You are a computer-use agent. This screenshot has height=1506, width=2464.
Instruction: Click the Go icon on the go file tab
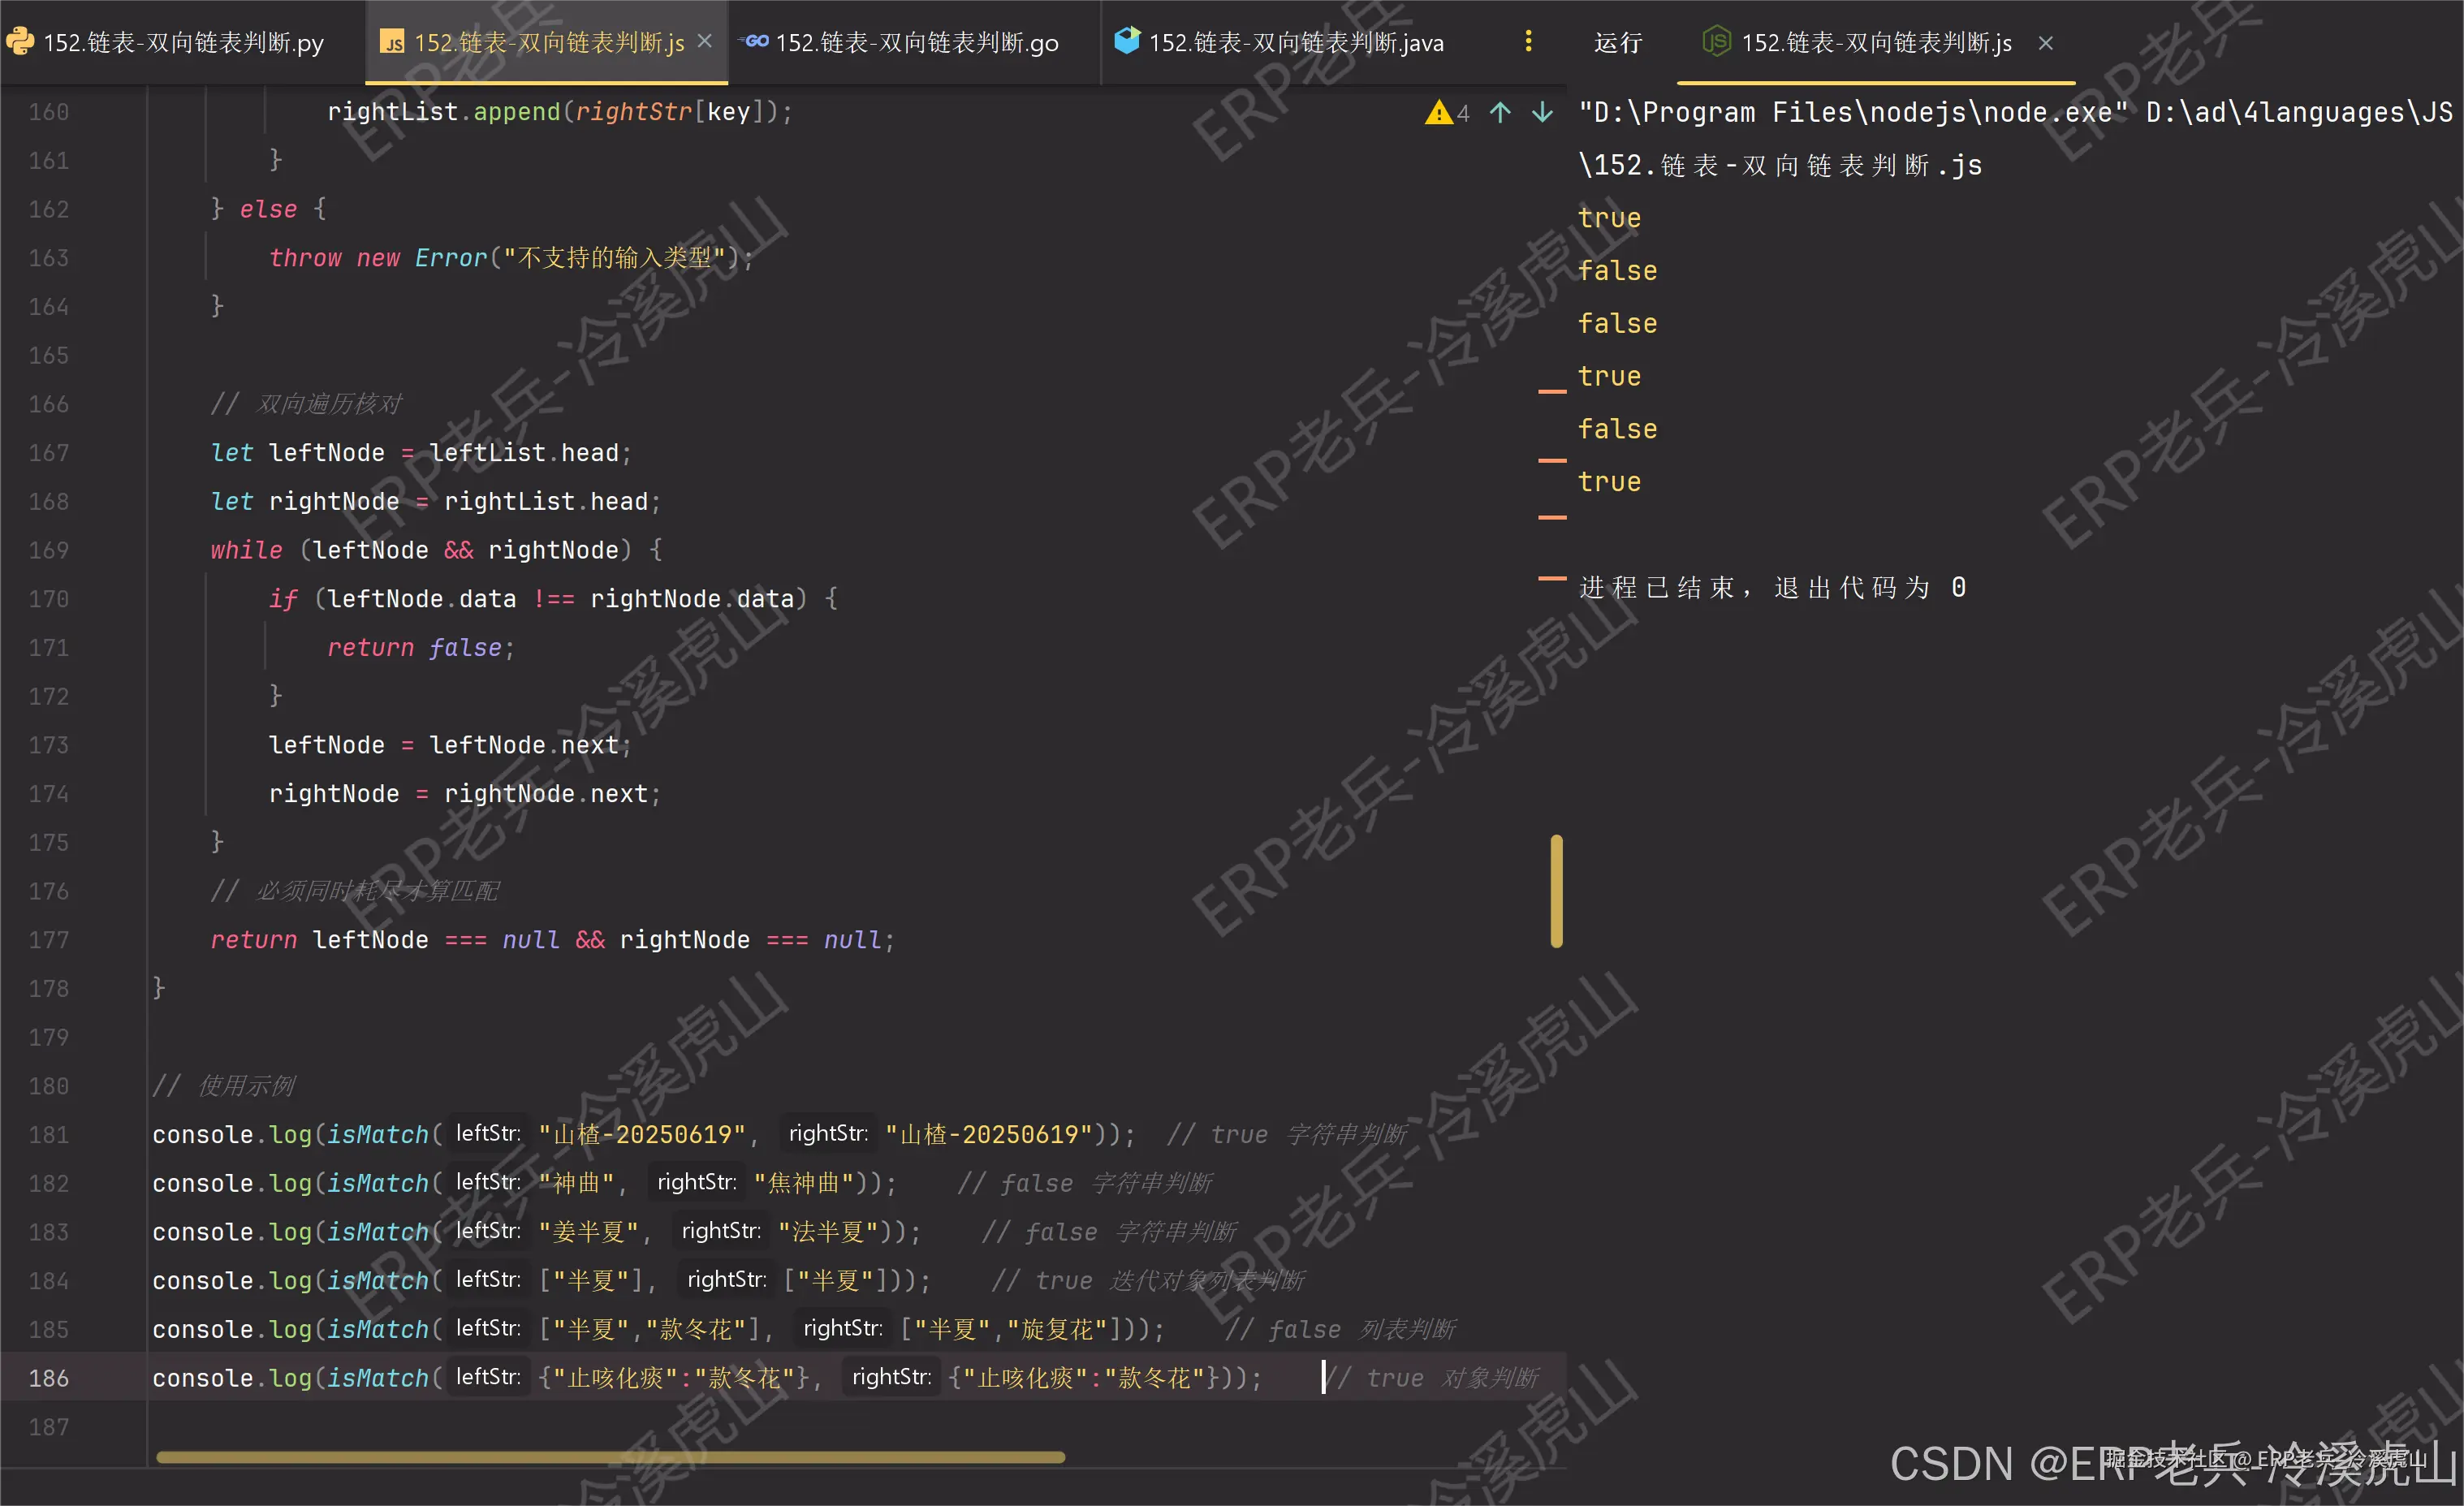coord(756,41)
